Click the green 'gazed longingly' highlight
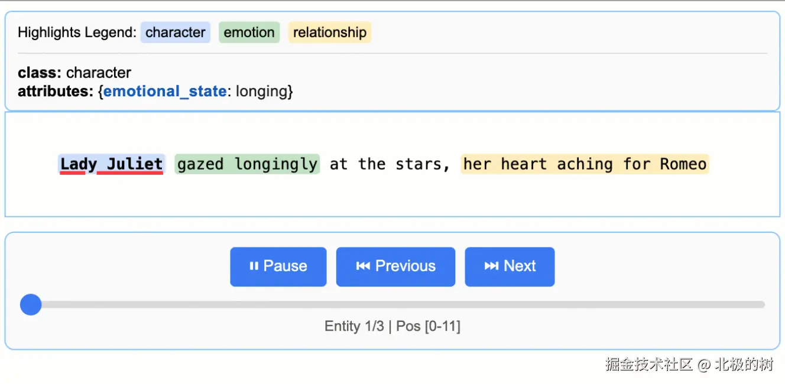The height and width of the screenshot is (384, 785). (x=247, y=164)
